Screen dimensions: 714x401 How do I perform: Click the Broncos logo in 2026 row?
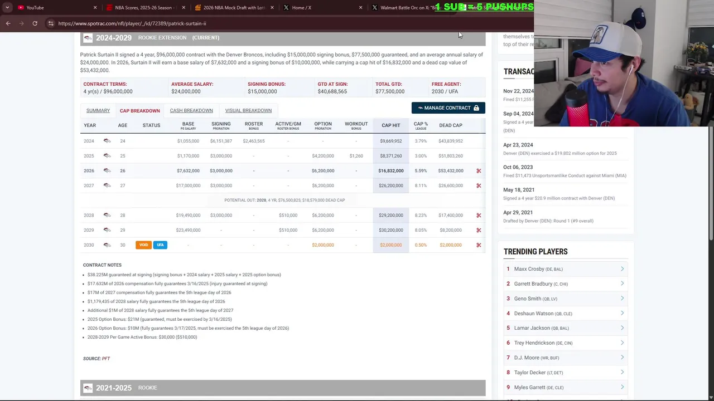pyautogui.click(x=107, y=170)
